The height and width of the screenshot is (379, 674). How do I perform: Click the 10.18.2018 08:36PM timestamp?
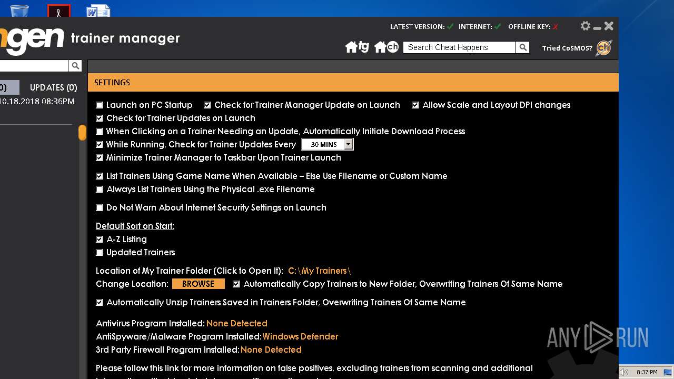[37, 102]
